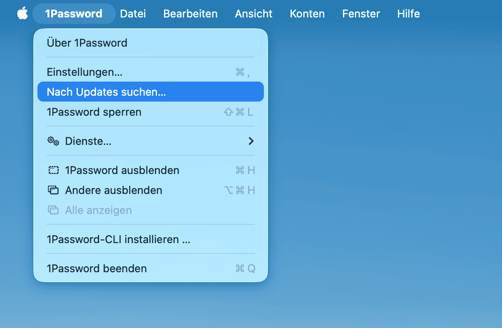Open the Bearbeiten menu
Image resolution: width=502 pixels, height=328 pixels.
[x=190, y=13]
